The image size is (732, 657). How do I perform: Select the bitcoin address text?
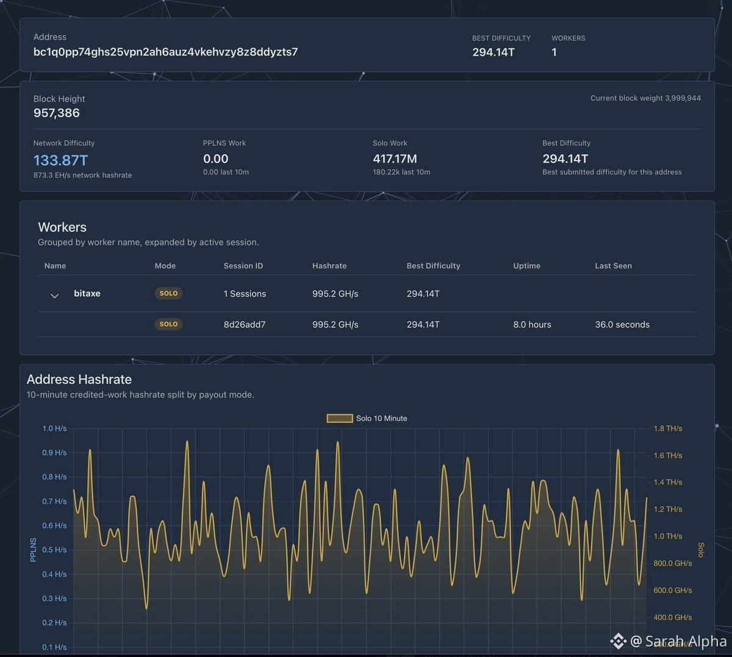pos(165,52)
